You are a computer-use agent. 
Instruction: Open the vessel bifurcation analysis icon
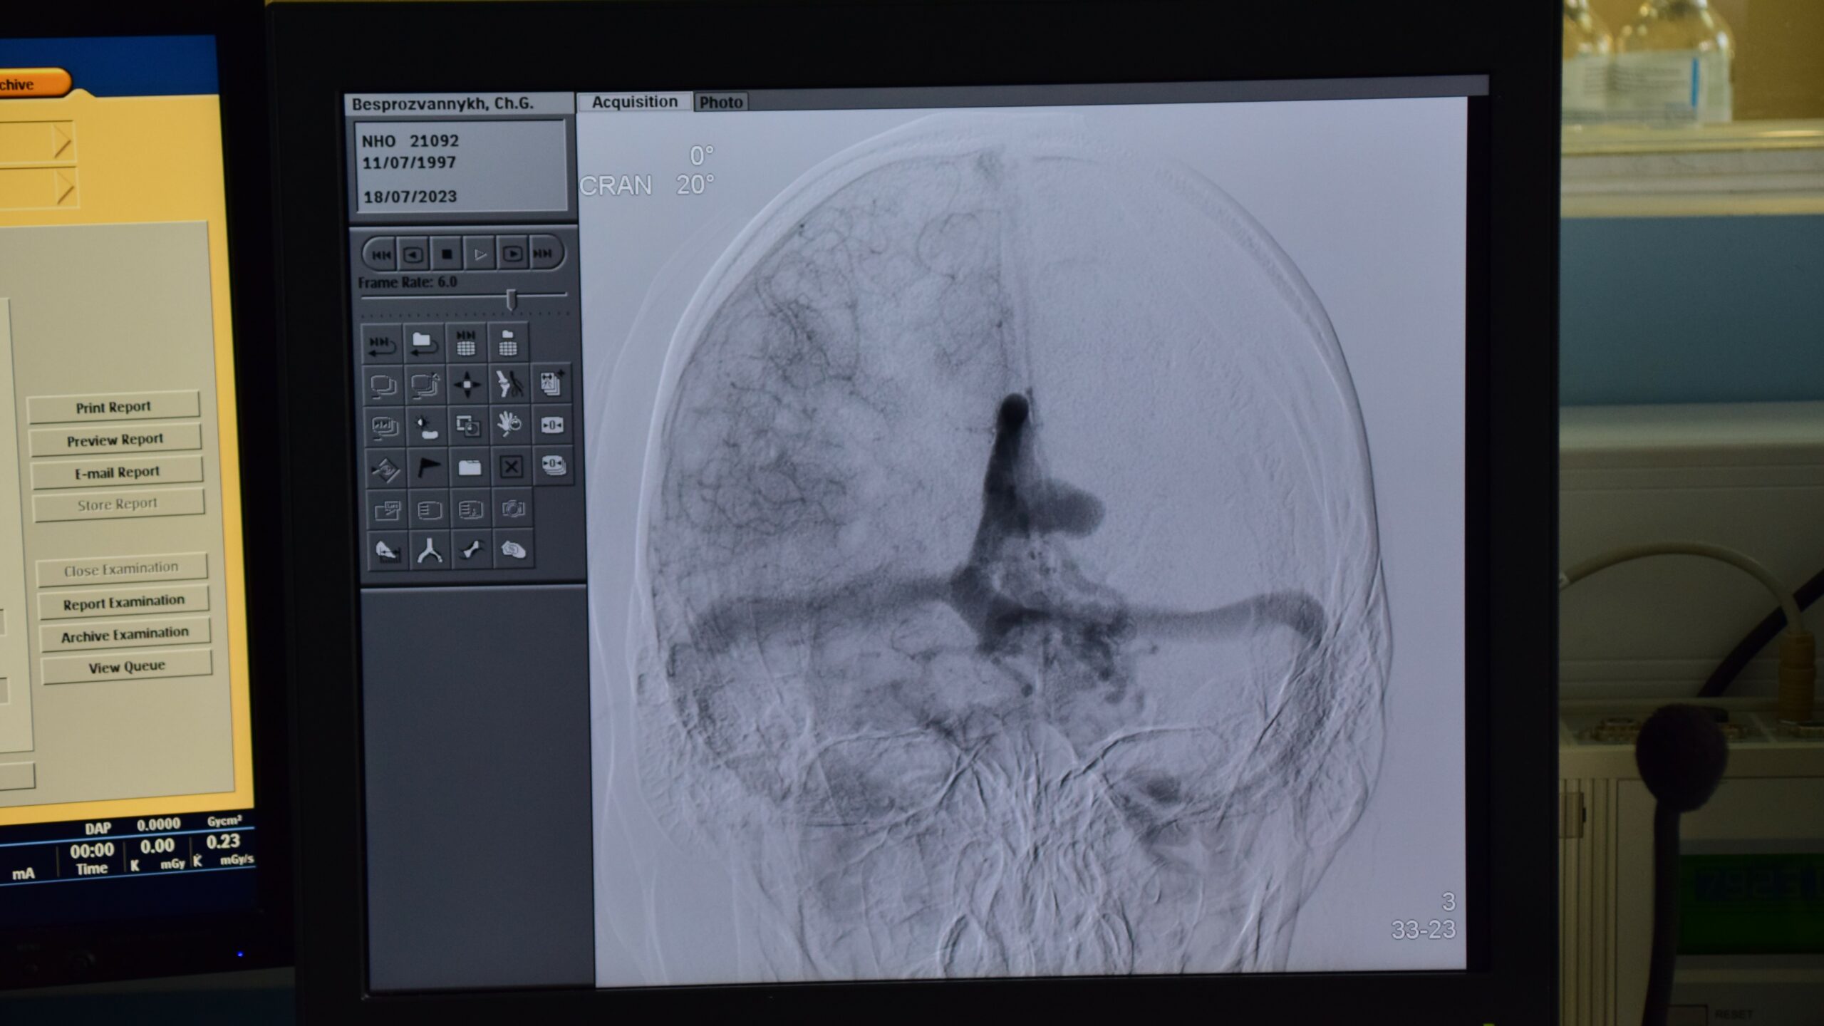click(430, 551)
